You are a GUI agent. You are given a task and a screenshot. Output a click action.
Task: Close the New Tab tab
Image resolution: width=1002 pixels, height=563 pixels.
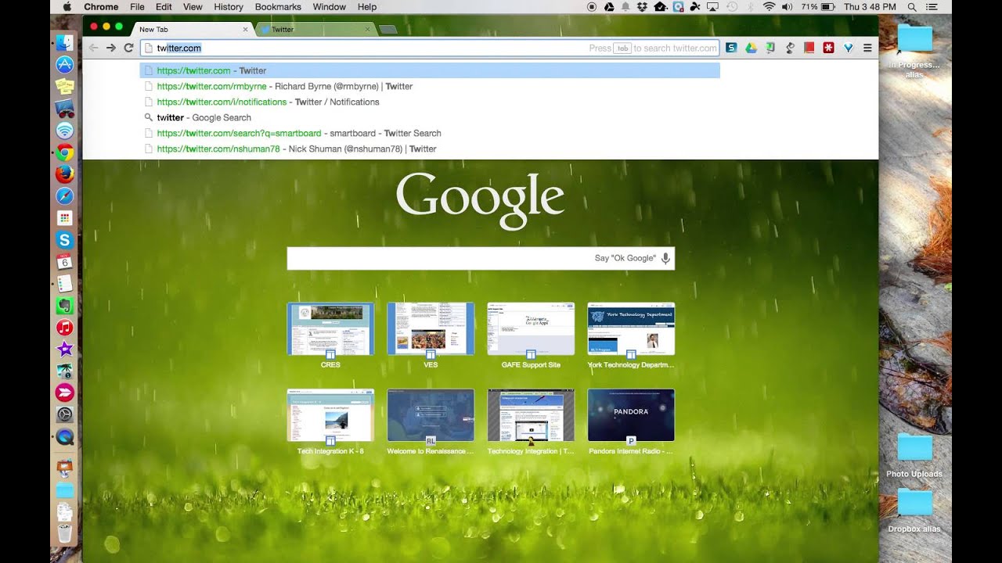pyautogui.click(x=245, y=30)
